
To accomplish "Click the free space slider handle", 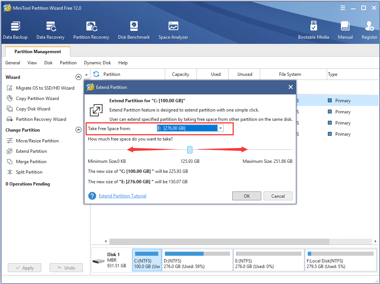I will [x=190, y=150].
